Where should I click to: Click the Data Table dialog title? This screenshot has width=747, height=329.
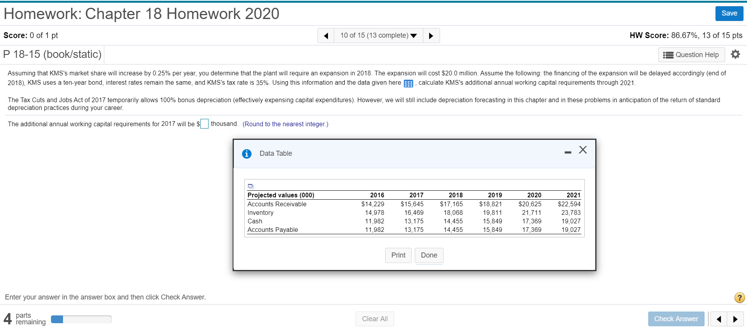(276, 153)
